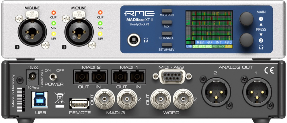
Task: Click the WORD OUT BNC connector
Action: (161, 99)
